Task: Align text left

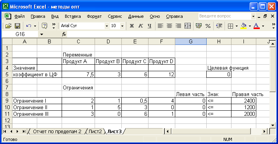Action: (160, 26)
